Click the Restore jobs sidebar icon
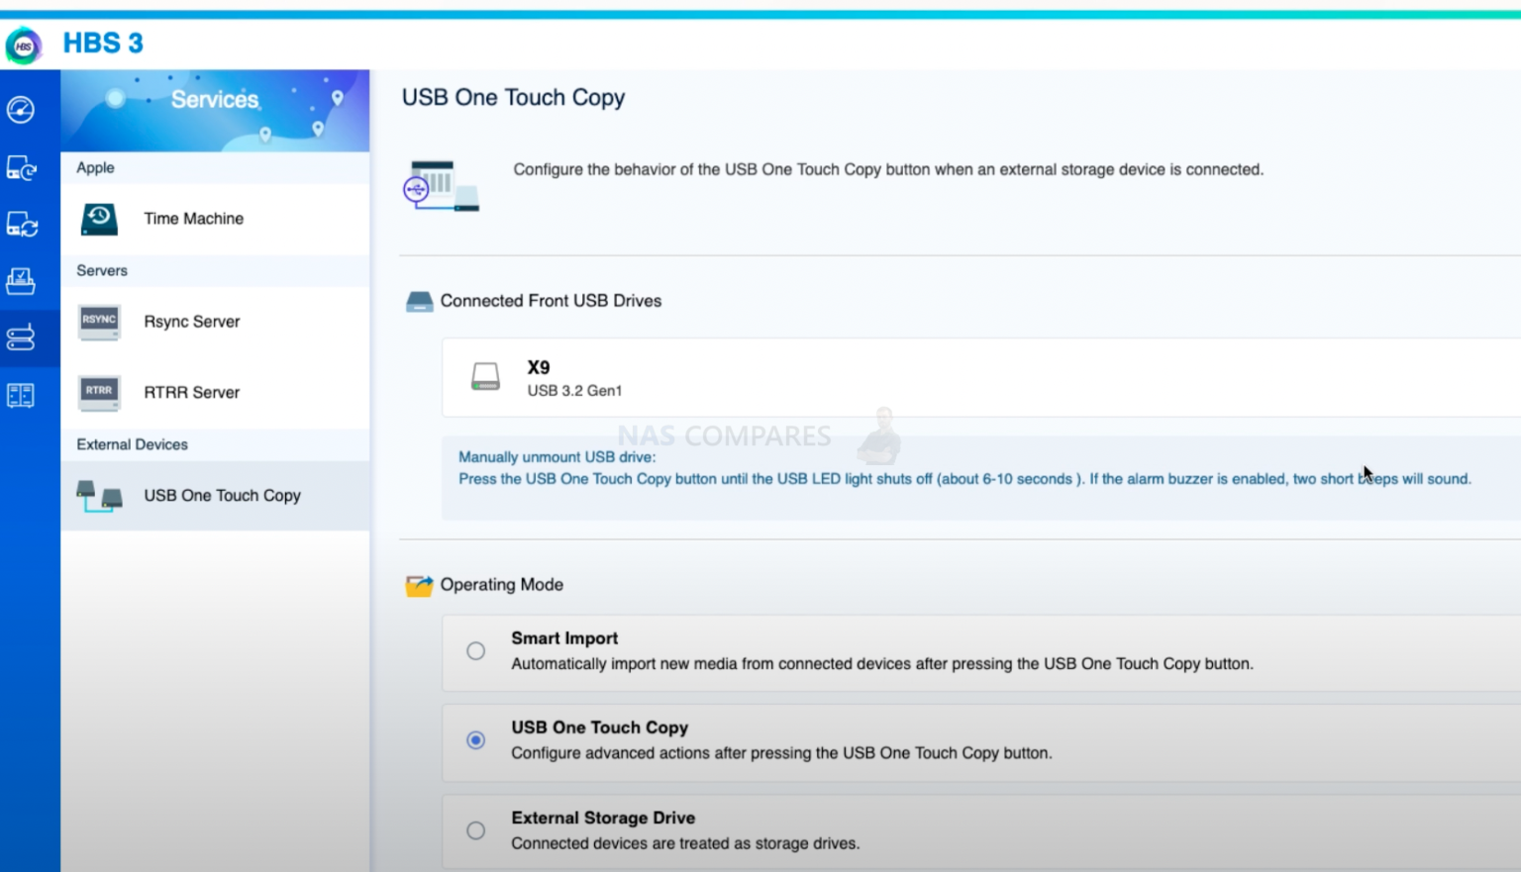 (x=22, y=281)
